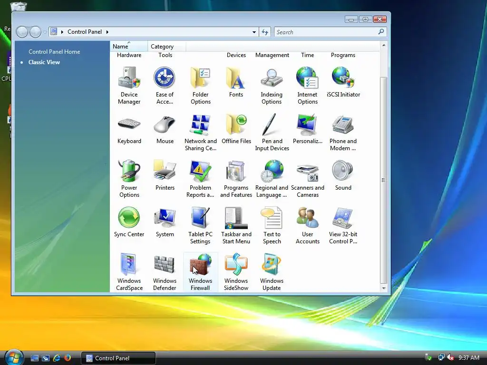
Task: Click Show Desktop quick launch icon
Action: coord(35,358)
